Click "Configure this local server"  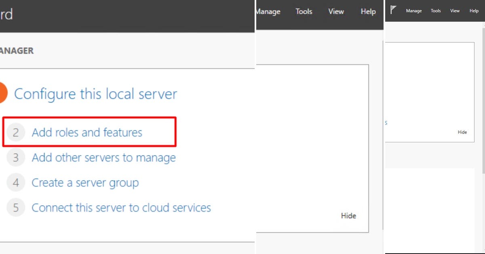click(95, 94)
